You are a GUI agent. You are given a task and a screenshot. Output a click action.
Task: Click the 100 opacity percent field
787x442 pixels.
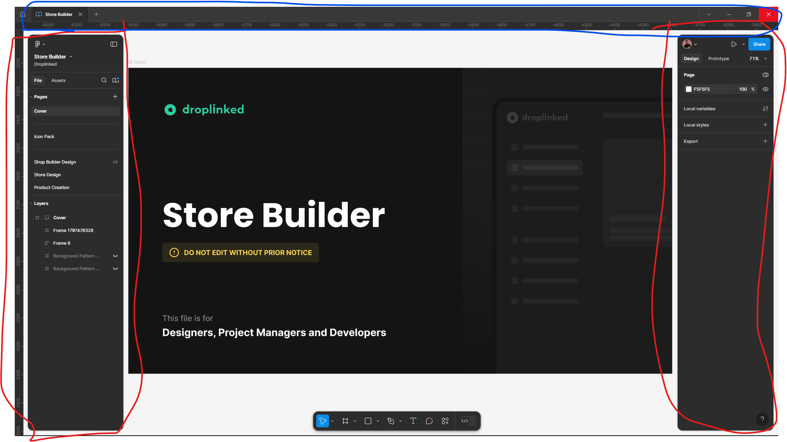tap(747, 89)
